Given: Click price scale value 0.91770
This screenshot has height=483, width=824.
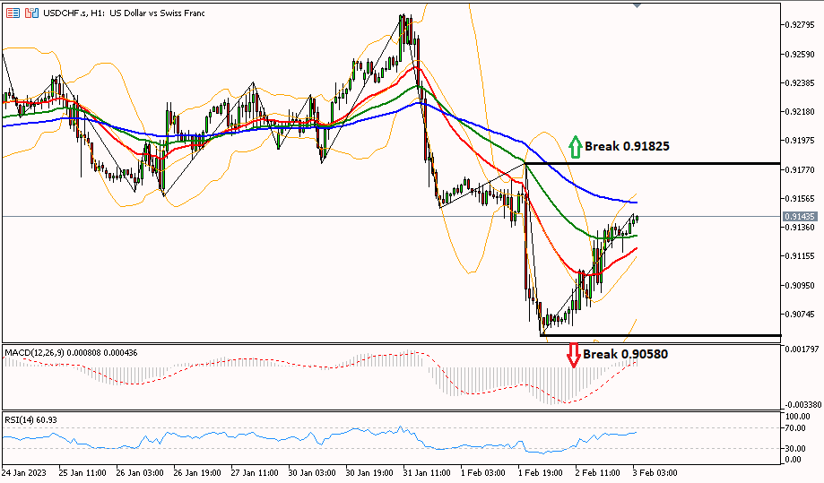Looking at the screenshot, I should click(x=800, y=169).
